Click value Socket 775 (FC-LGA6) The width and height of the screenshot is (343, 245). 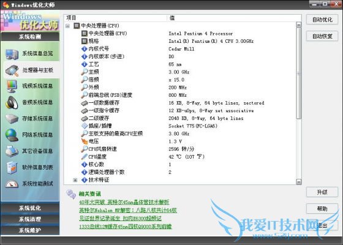point(193,126)
